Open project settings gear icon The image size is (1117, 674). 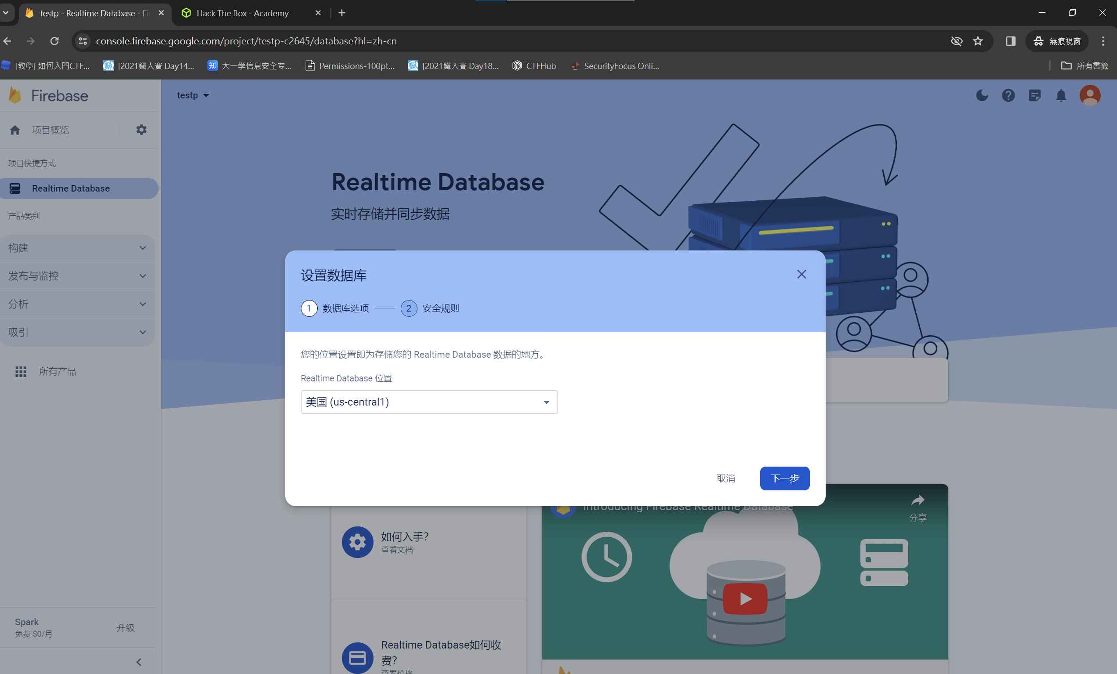(141, 130)
